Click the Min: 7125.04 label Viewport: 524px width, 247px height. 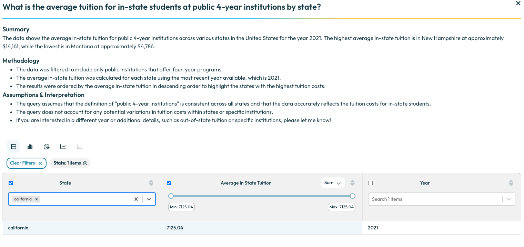tap(181, 207)
